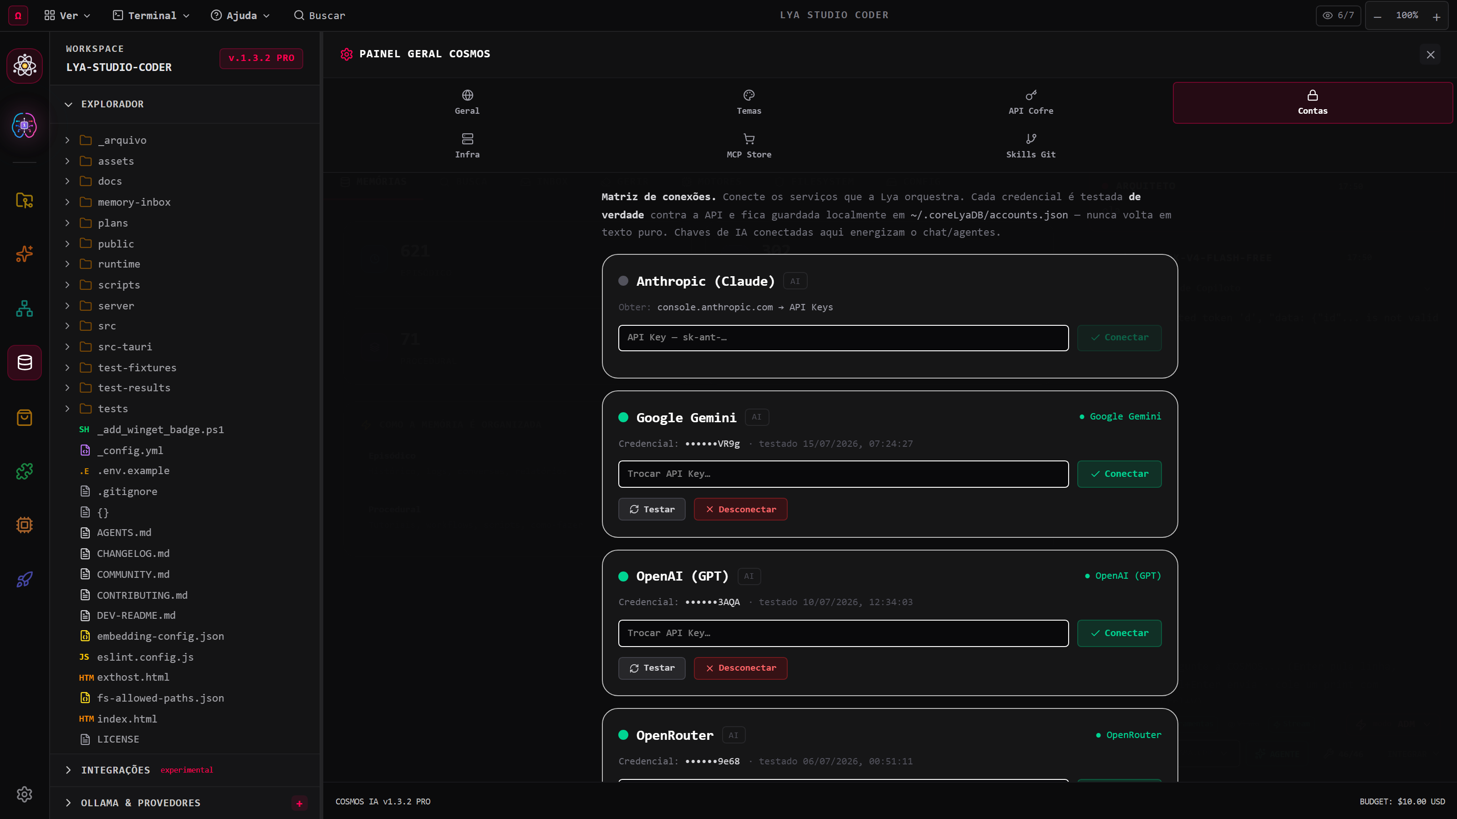Test the Google Gemini credential
The image size is (1457, 819).
pos(652,509)
